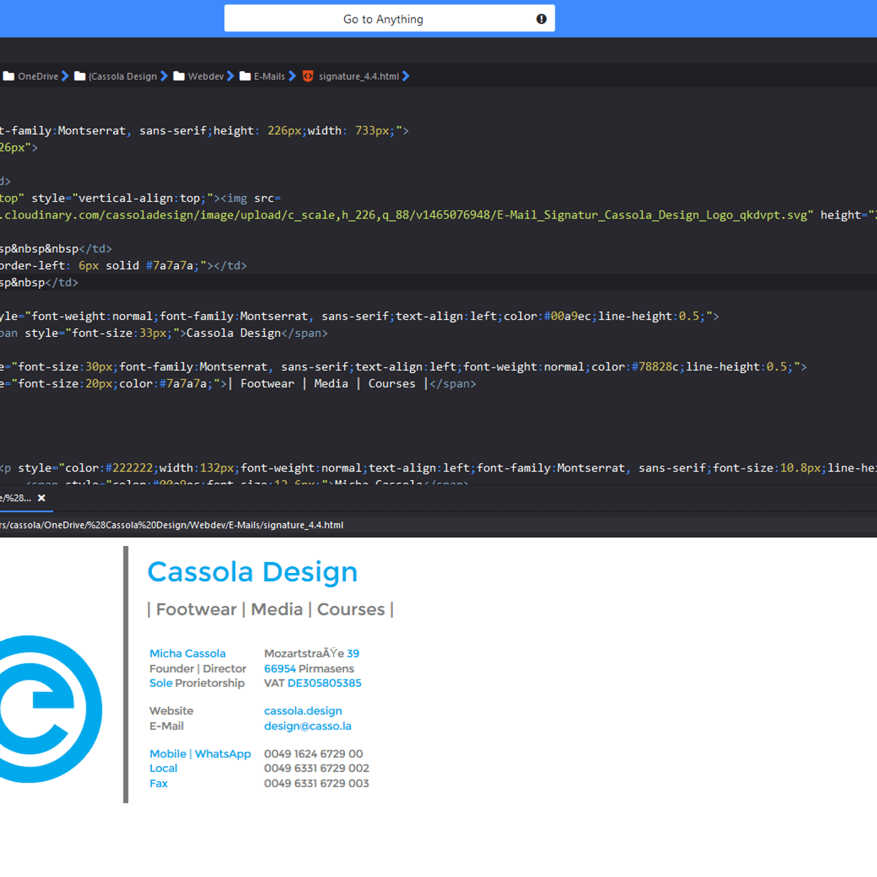Image resolution: width=877 pixels, height=877 pixels.
Task: Close the preview tab with the X
Action: click(x=42, y=498)
